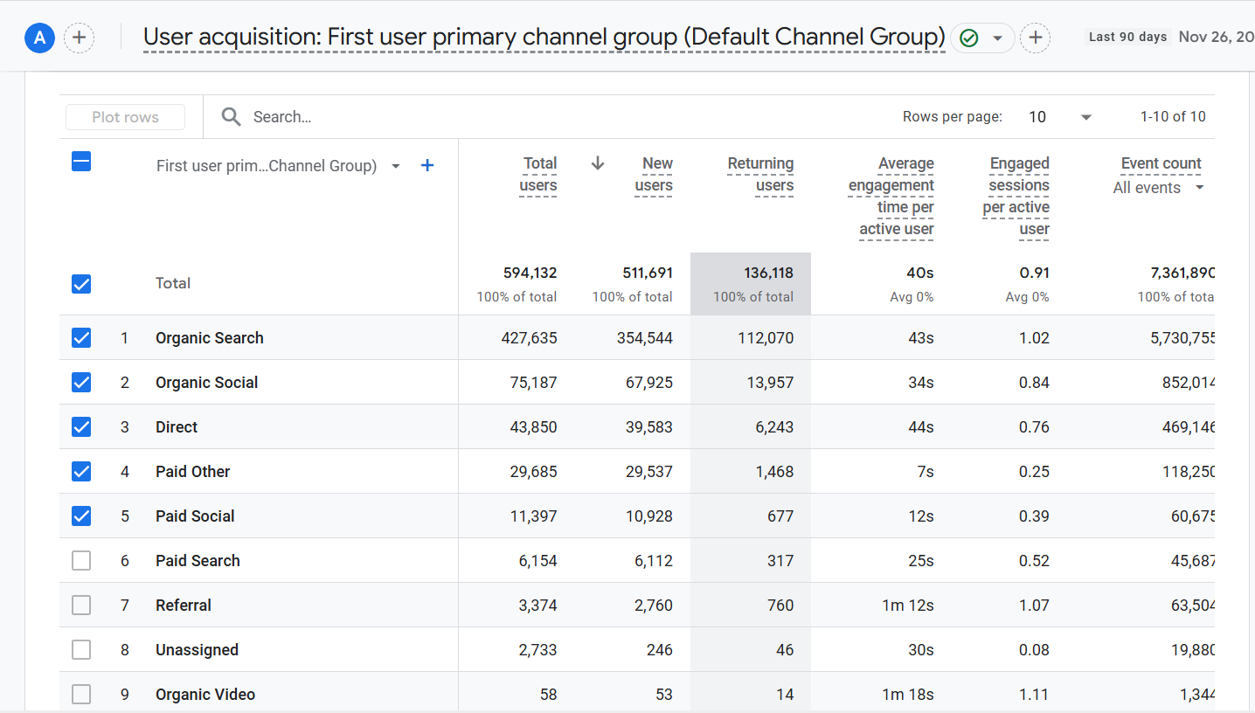Enable the Paid Search row checkbox
The image size is (1255, 713).
tap(81, 560)
